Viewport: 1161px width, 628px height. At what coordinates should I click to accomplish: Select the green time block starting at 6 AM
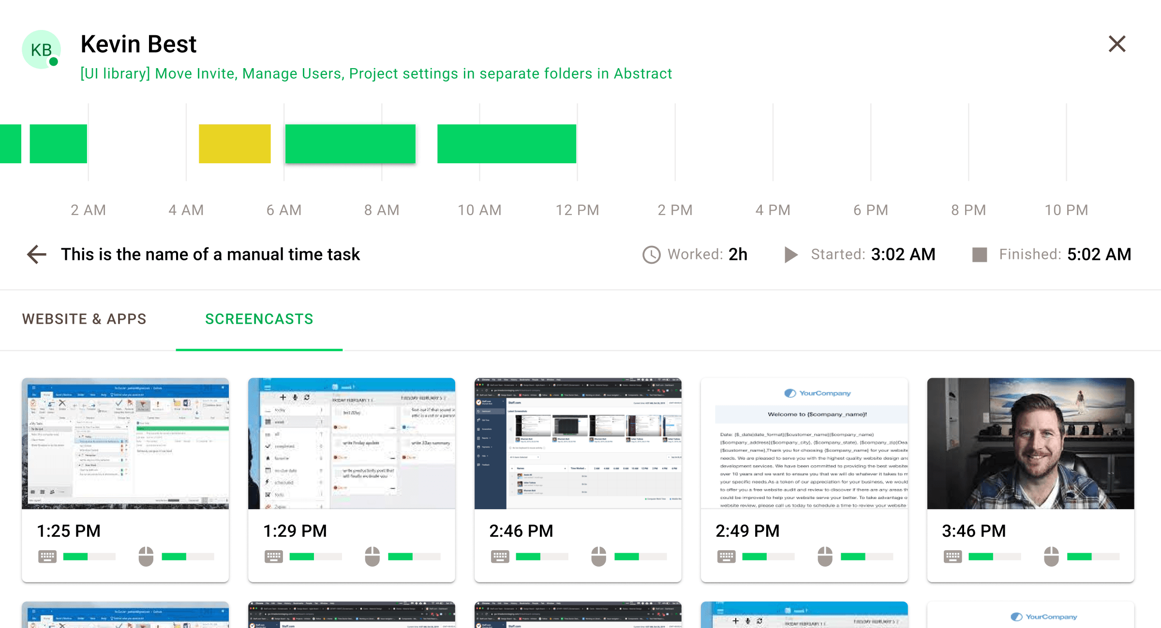pyautogui.click(x=350, y=143)
